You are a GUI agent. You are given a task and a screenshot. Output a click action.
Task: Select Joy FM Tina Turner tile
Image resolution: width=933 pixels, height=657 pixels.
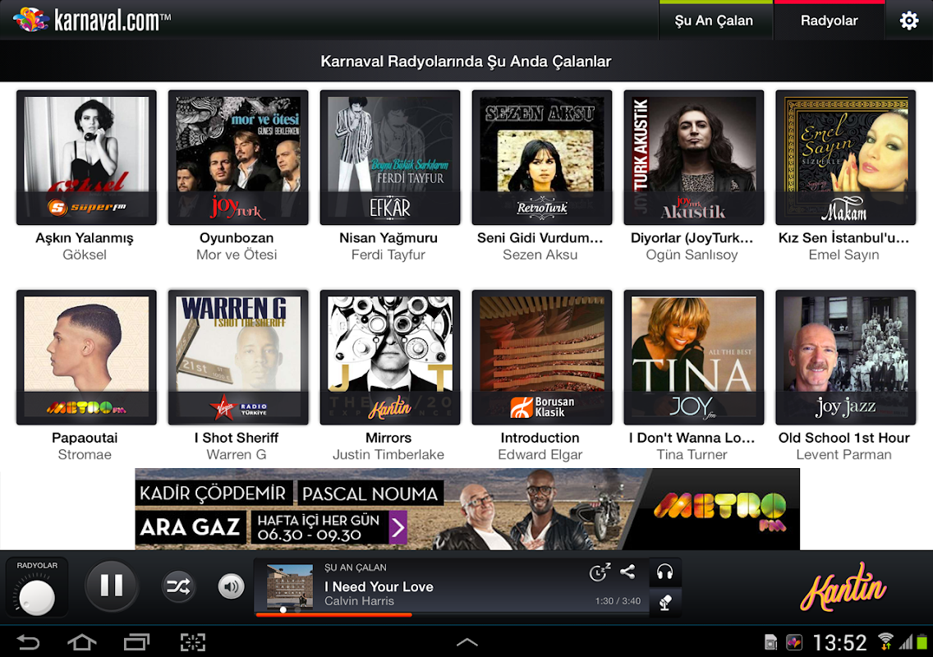click(x=693, y=357)
